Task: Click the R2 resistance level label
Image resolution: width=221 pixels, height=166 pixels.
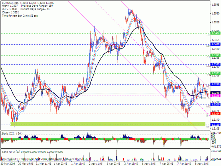Action: [208, 57]
